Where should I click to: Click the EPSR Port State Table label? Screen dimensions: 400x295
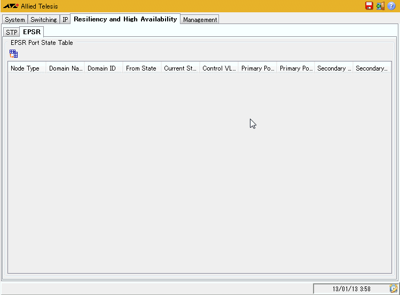coord(42,43)
